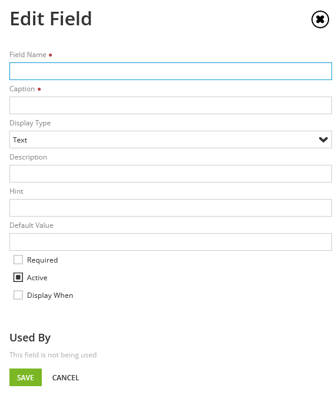This screenshot has width=335, height=395.
Task: Click the Default Value field
Action: [x=171, y=242]
